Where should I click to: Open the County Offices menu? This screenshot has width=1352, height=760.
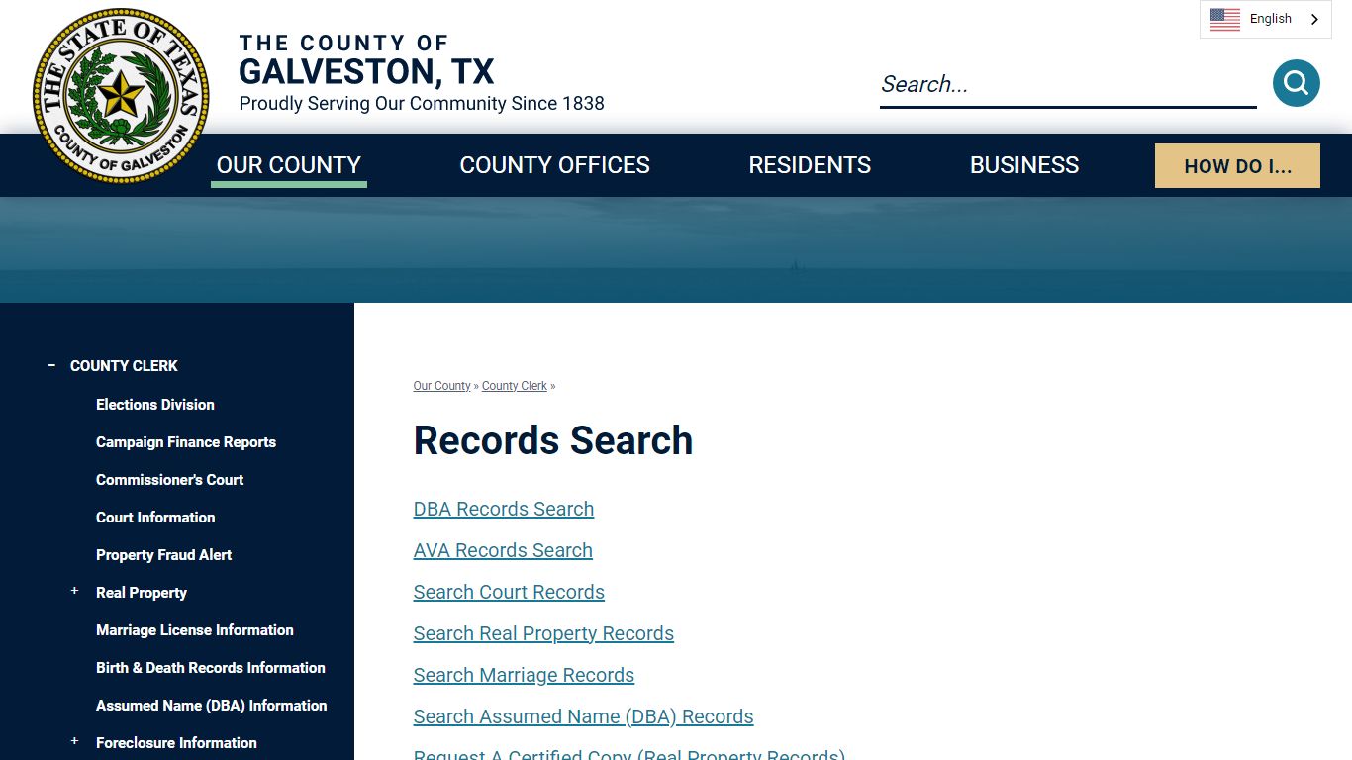coord(554,165)
